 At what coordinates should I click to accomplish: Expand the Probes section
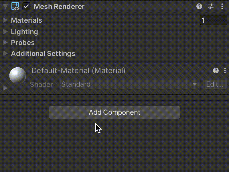[5, 43]
